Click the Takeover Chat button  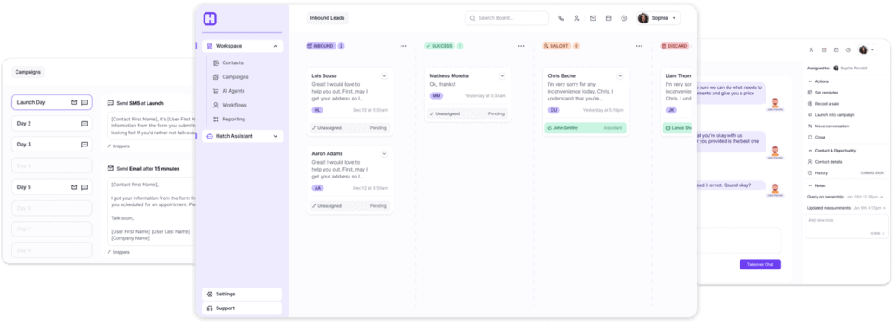pos(760,265)
